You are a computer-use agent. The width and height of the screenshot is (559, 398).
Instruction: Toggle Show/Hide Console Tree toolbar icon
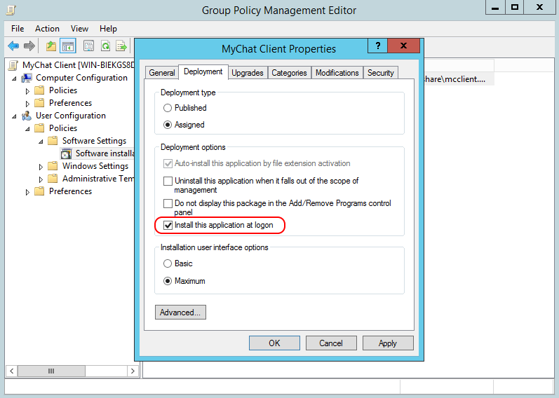(x=68, y=46)
